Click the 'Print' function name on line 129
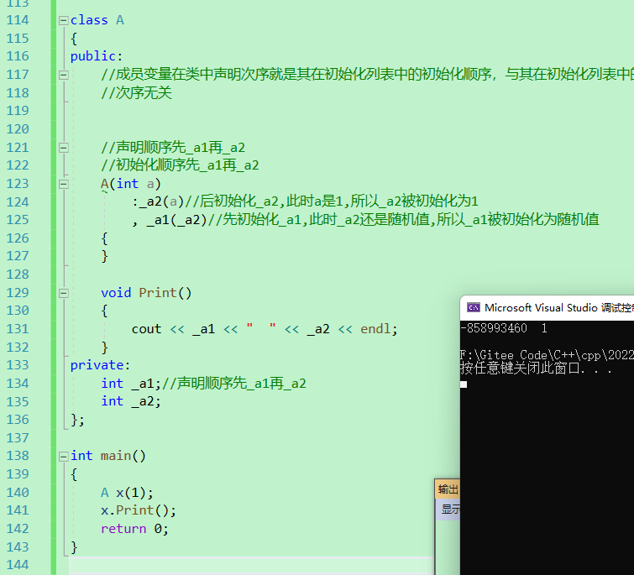Viewport: 634px width, 575px height. 158,293
